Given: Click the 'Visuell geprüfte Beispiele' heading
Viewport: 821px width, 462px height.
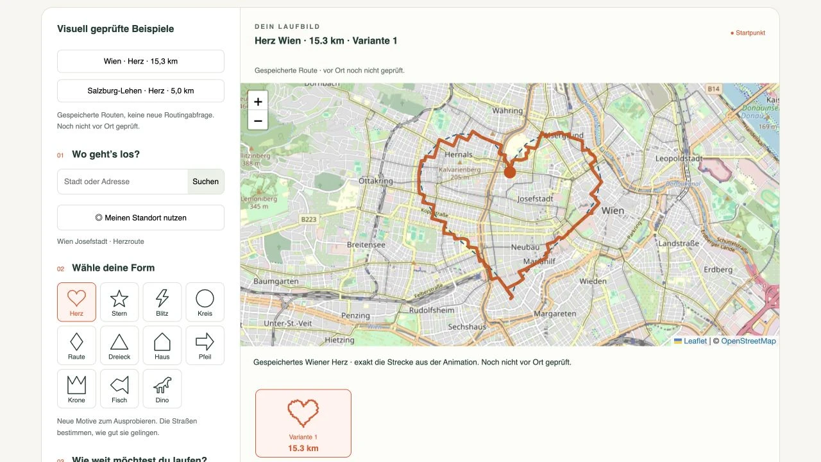Looking at the screenshot, I should 115,29.
